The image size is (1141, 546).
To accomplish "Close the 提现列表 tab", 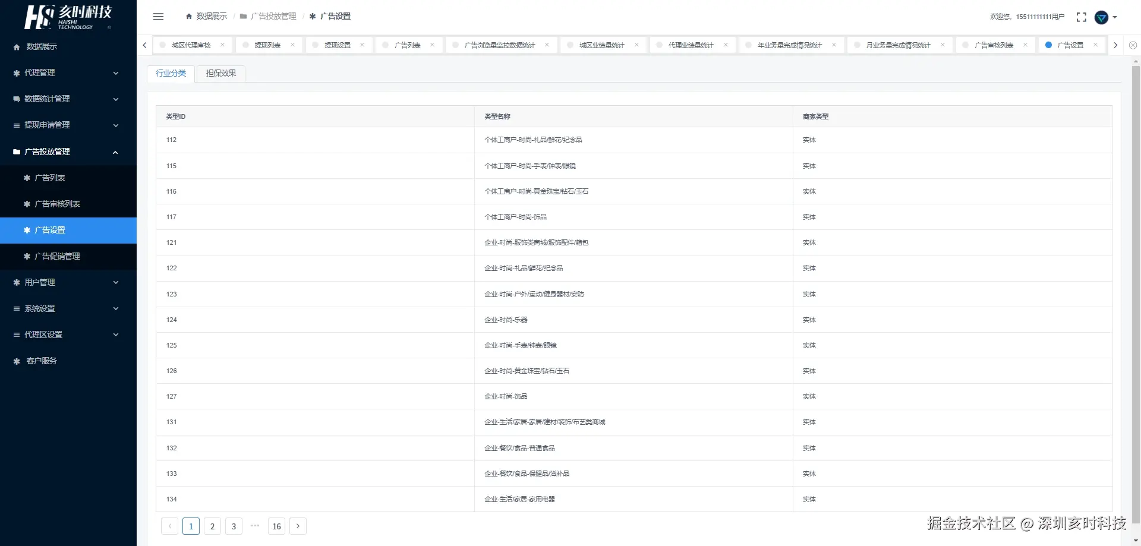I will click(292, 45).
